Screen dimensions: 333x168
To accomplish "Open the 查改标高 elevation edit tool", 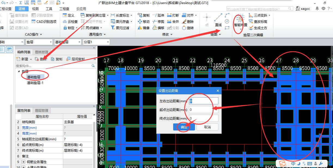I will coord(258,22).
